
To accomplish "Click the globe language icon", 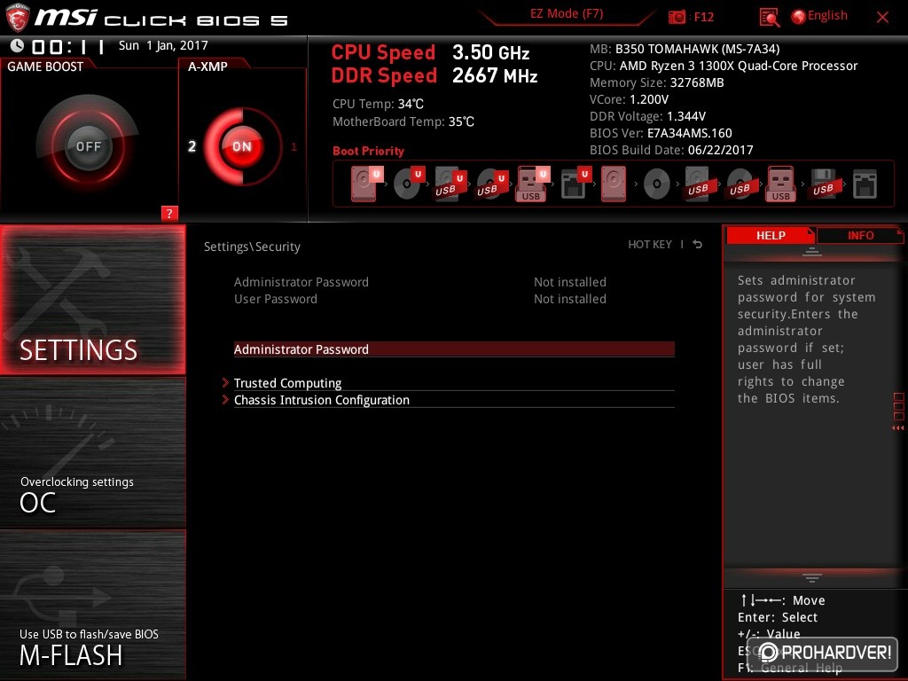I will point(799,17).
